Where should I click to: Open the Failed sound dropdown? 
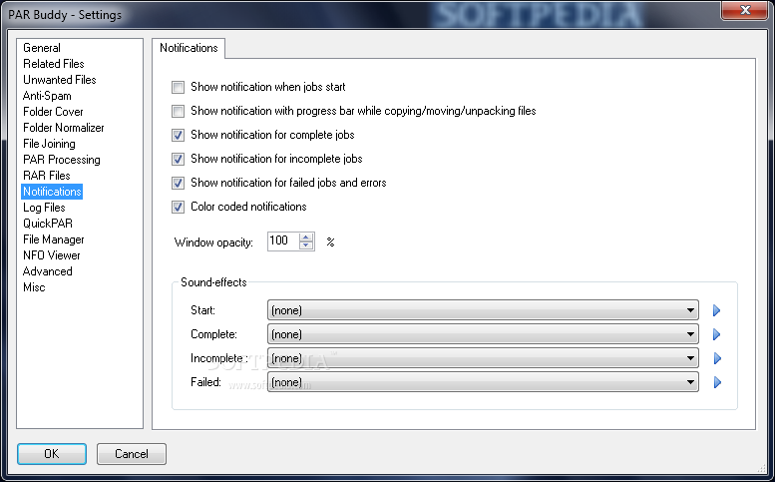pos(483,382)
